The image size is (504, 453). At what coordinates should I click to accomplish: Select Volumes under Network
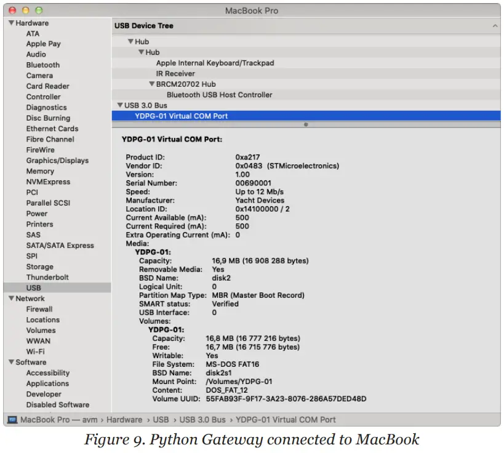[41, 330]
